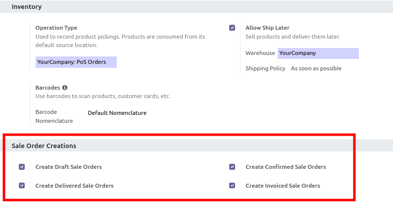Click the Sale Order Creations section header
This screenshot has width=393, height=205.
click(44, 146)
